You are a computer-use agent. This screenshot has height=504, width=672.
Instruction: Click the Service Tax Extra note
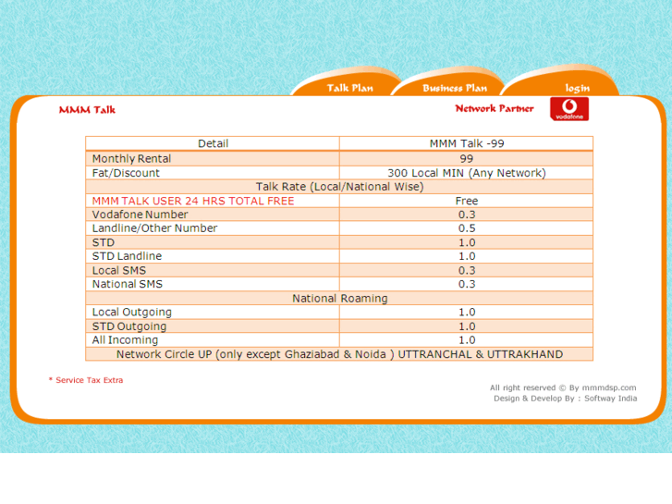[86, 380]
